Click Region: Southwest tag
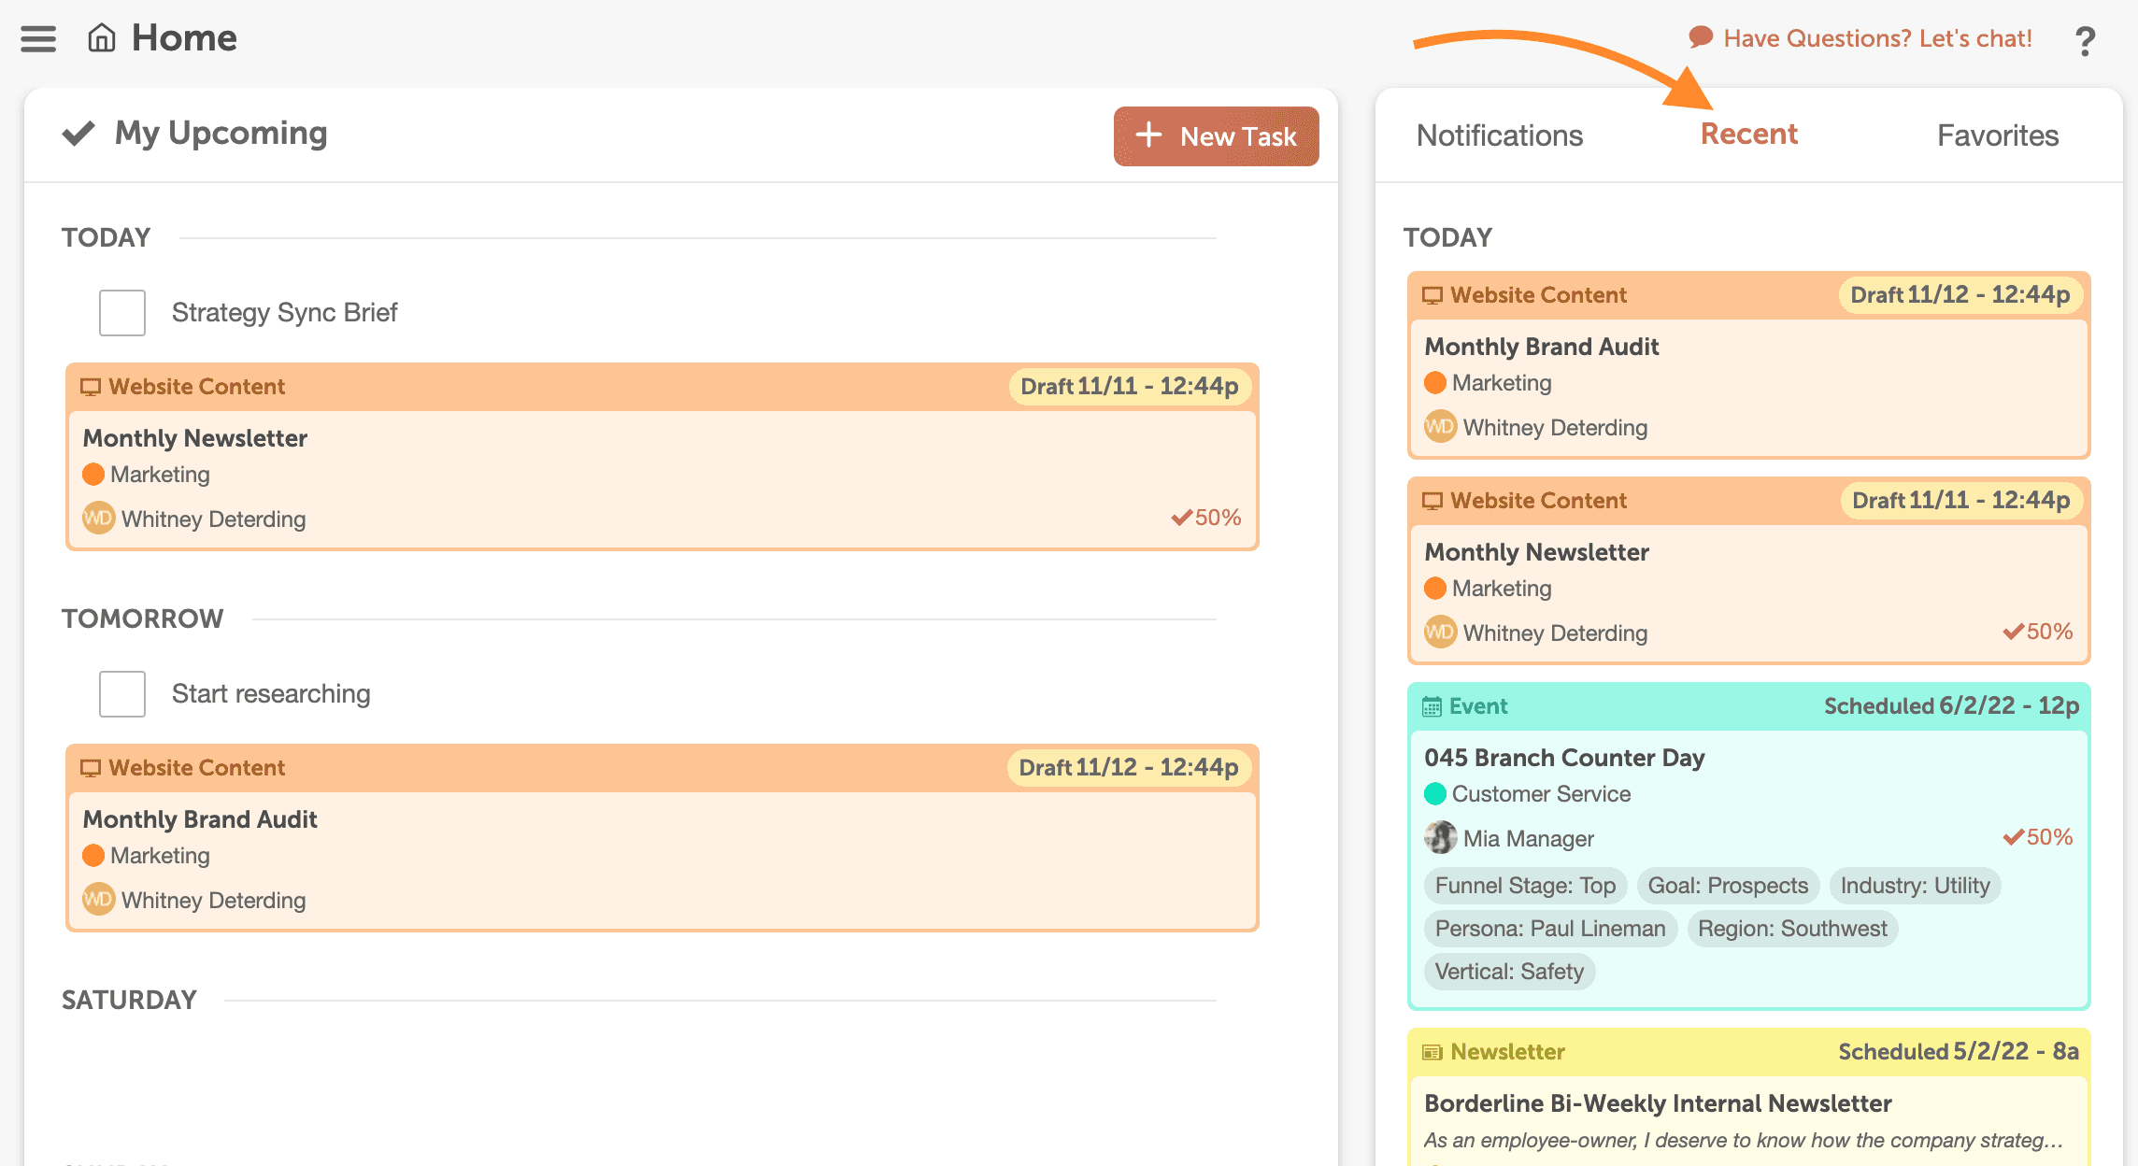Screen dimensions: 2138x1166 coord(1793,929)
